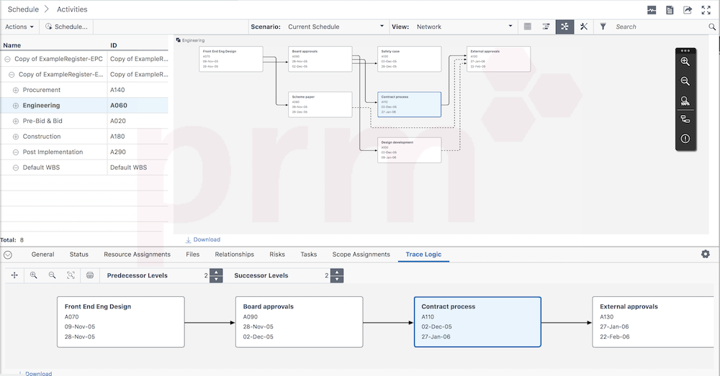The image size is (720, 376).
Task: Click the Download link below network diagram
Action: (x=207, y=239)
